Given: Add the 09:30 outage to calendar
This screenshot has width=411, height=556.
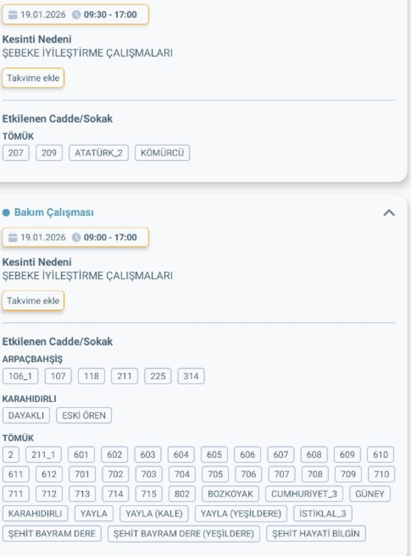Looking at the screenshot, I should pos(33,78).
